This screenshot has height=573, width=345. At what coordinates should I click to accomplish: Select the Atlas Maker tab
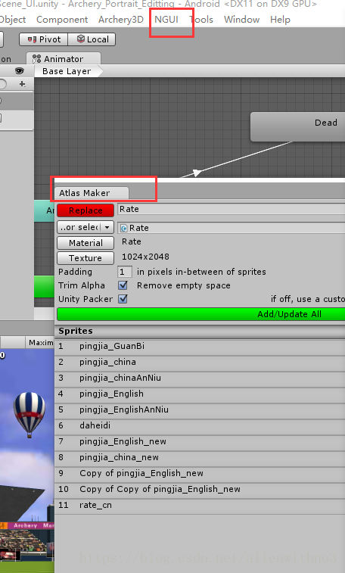(x=92, y=193)
